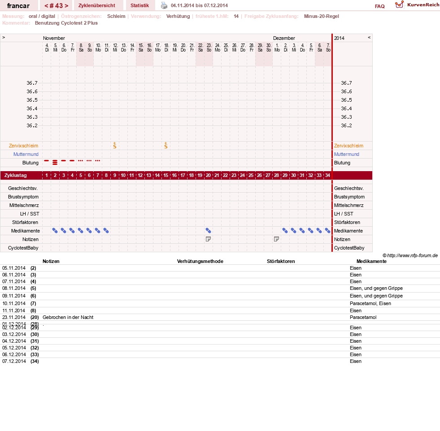Screen dimensions: 440x431
Task: Click the spotting dots on cycle day 5
Action: 81,160
